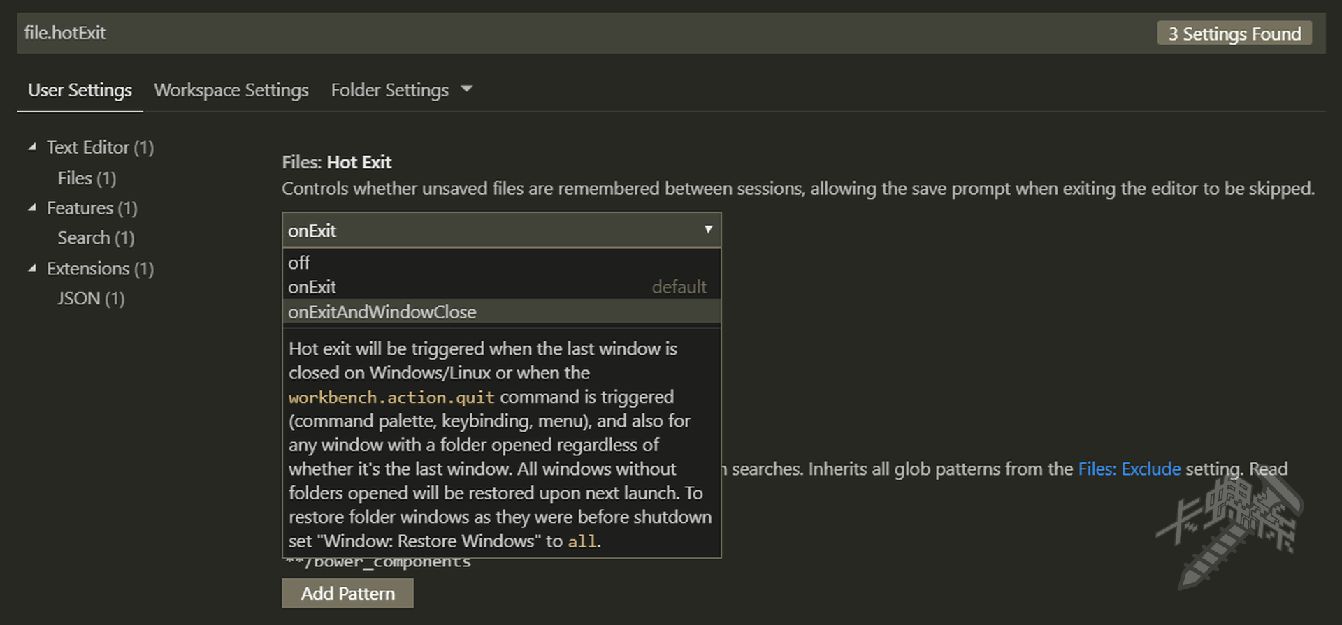This screenshot has width=1342, height=625.
Task: Select the User Settings tab
Action: (x=80, y=90)
